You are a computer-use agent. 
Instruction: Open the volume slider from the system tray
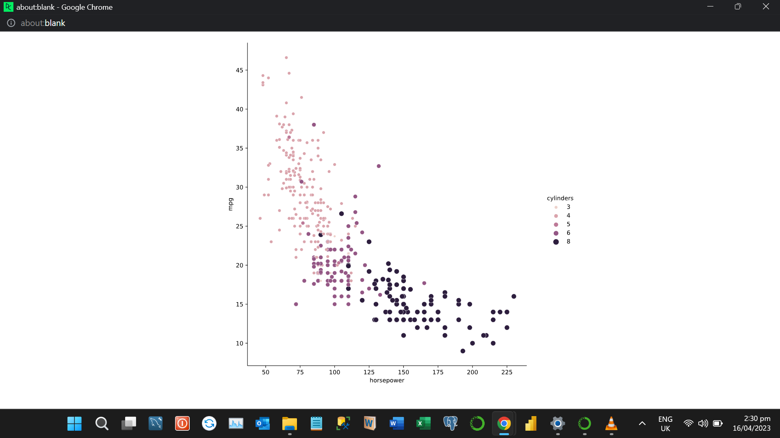click(703, 423)
